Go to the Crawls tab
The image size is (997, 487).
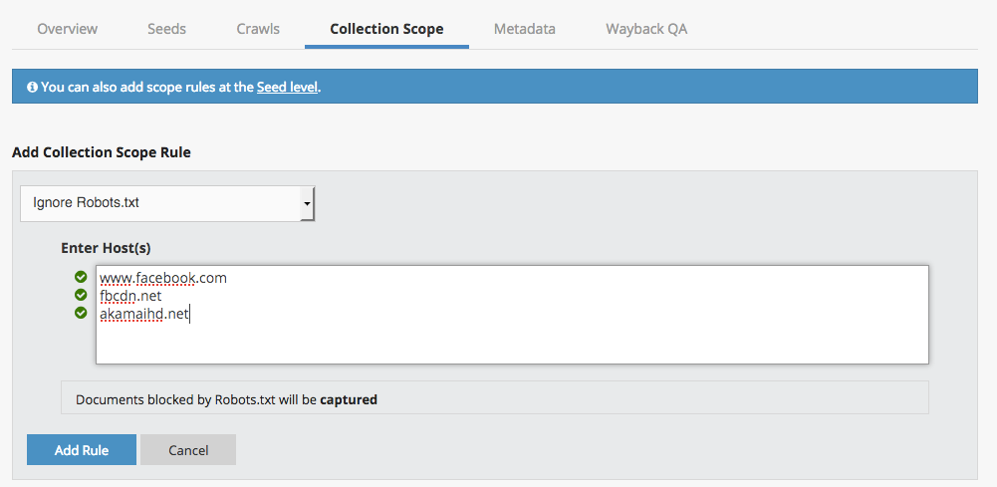(258, 29)
